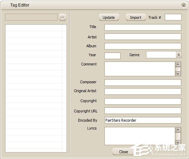
Task: Click the file path field at top left
Action: (x=31, y=17)
